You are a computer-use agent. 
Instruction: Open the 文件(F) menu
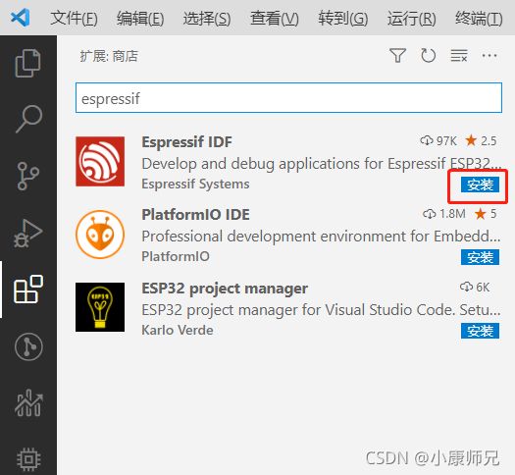tap(74, 18)
